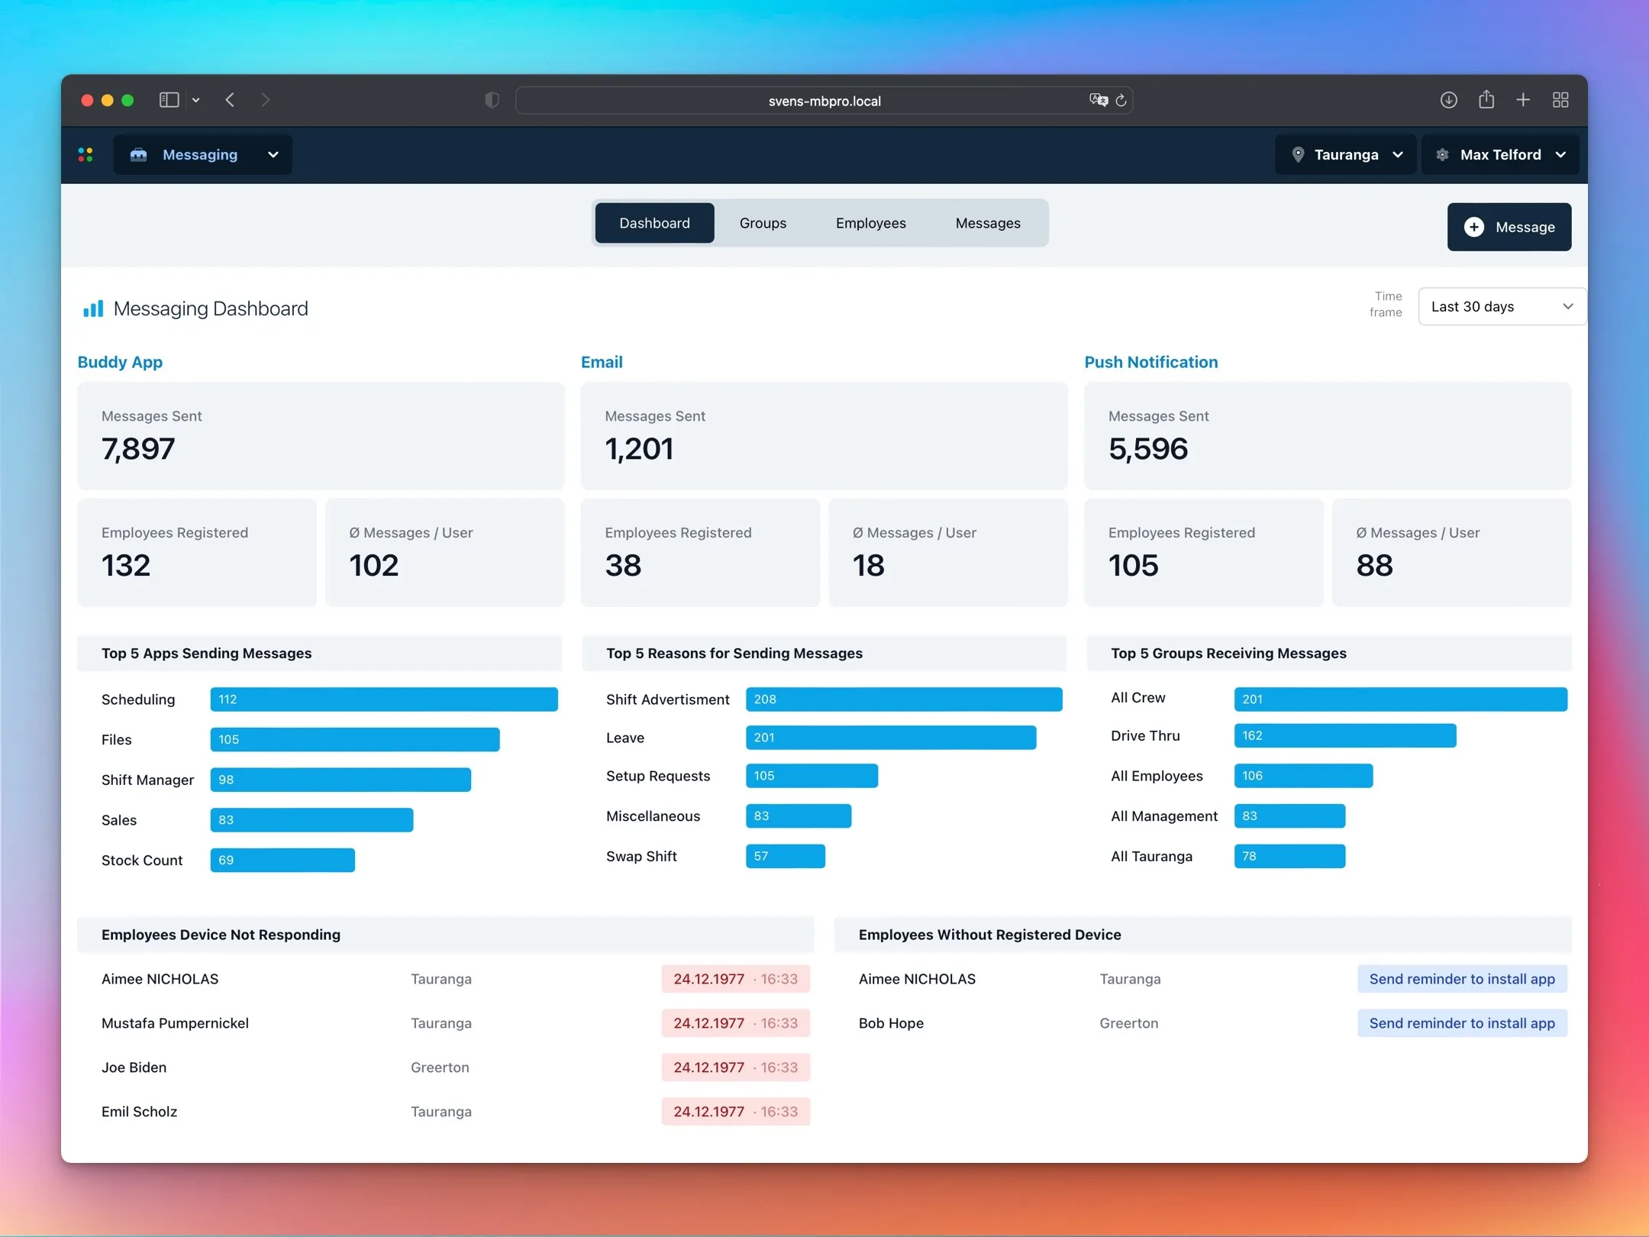
Task: Switch to the Messages tab
Action: (x=988, y=223)
